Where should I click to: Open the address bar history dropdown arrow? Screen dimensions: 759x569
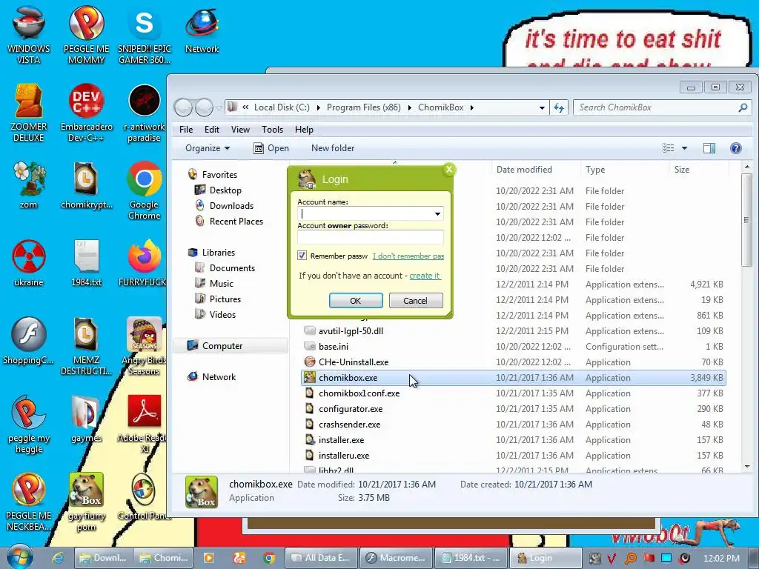click(x=542, y=107)
